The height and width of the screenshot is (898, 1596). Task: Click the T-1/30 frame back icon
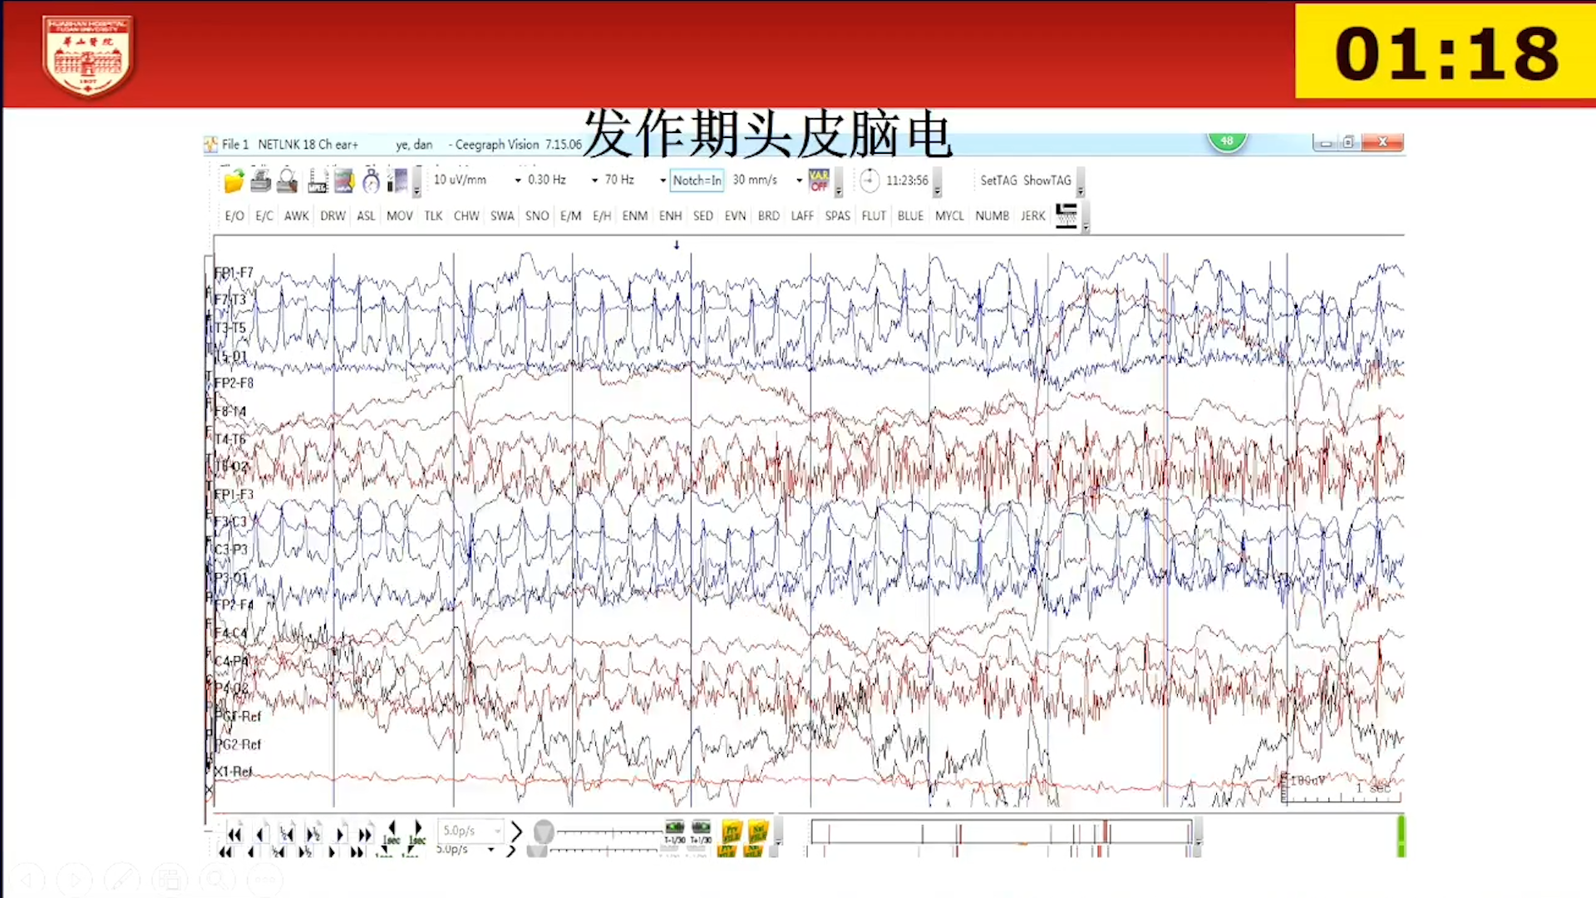coord(674,832)
